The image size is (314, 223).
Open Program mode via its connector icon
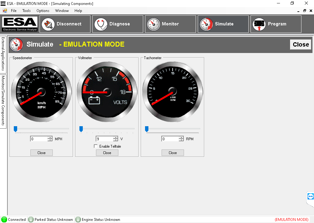(259, 24)
